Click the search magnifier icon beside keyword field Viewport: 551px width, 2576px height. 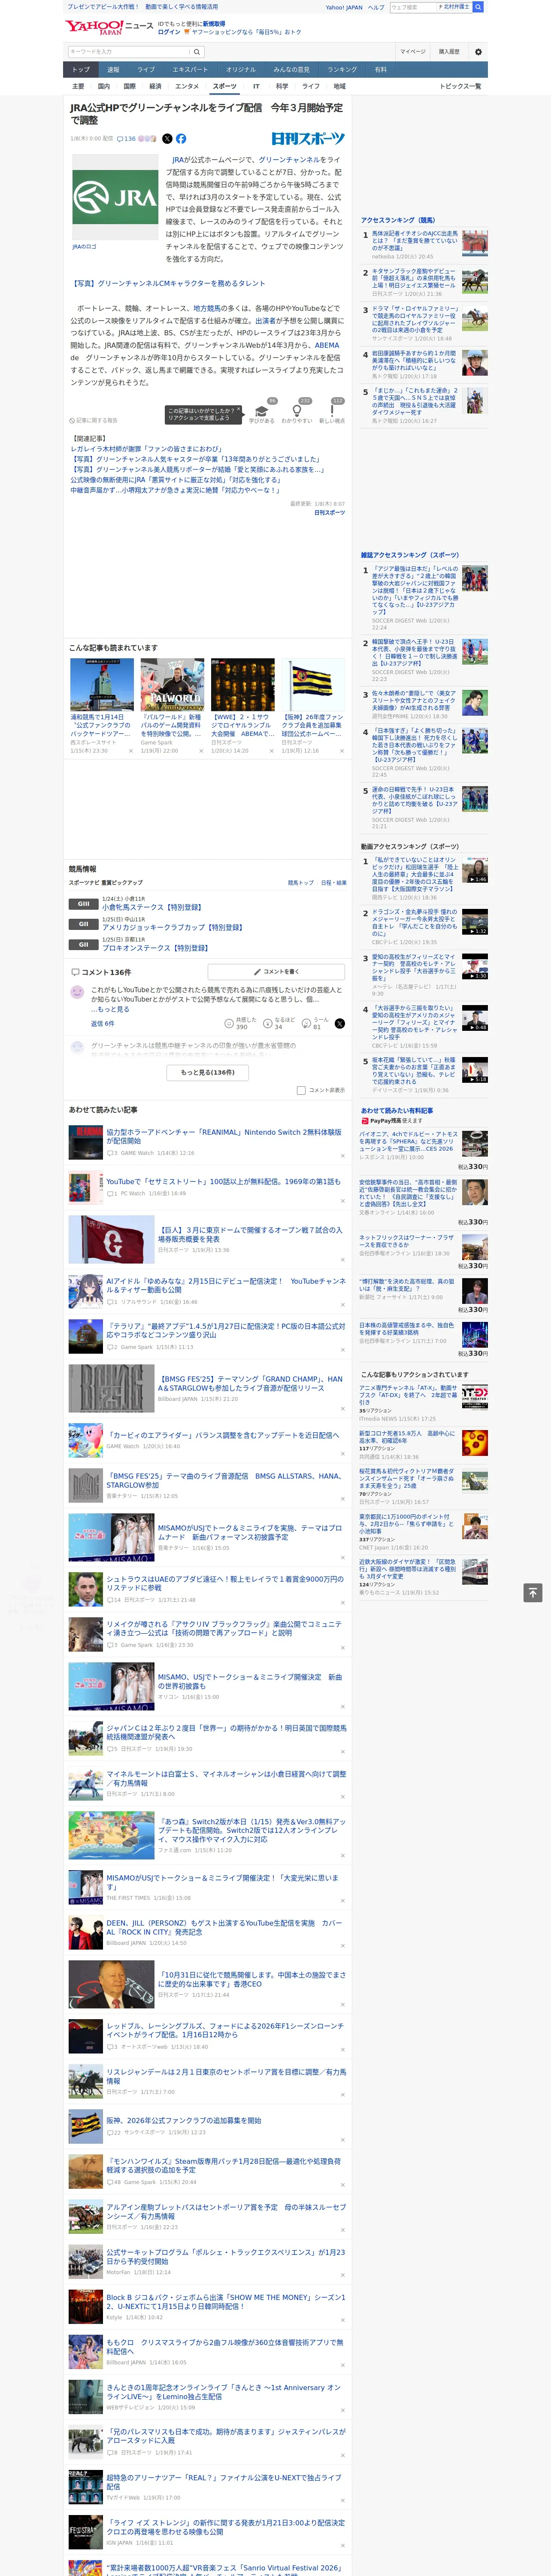(x=197, y=52)
